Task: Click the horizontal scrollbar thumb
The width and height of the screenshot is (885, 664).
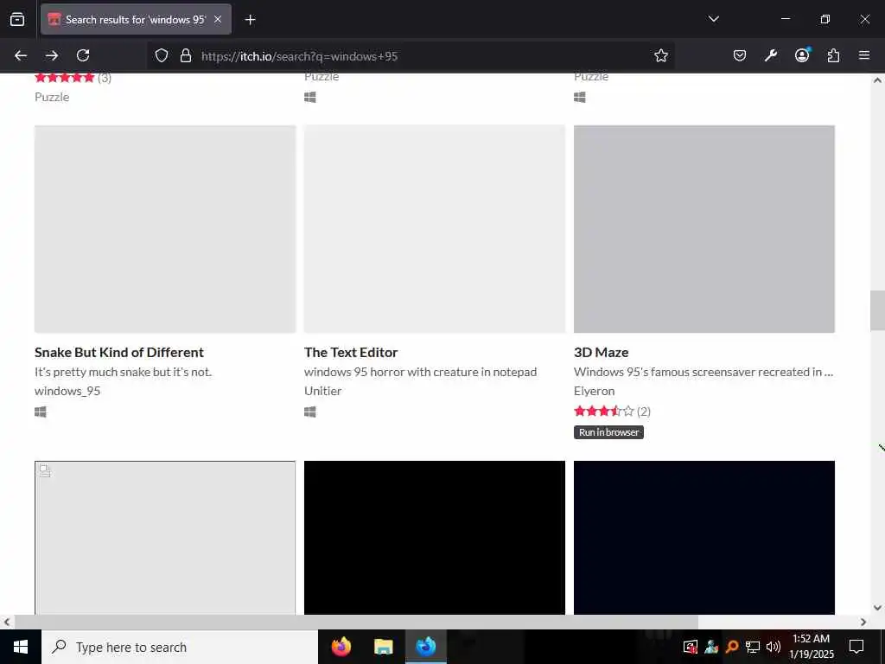Action: point(356,622)
